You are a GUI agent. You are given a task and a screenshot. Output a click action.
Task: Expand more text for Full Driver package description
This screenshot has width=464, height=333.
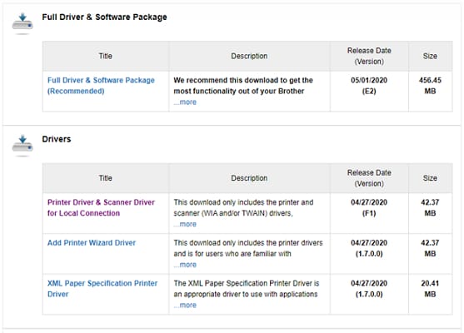(x=185, y=102)
